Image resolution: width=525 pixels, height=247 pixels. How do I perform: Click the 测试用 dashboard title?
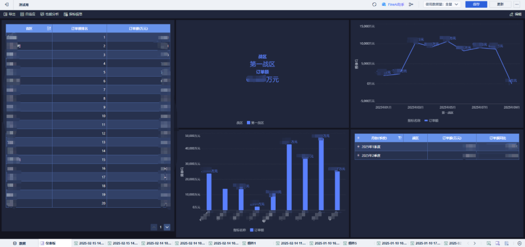click(x=24, y=5)
